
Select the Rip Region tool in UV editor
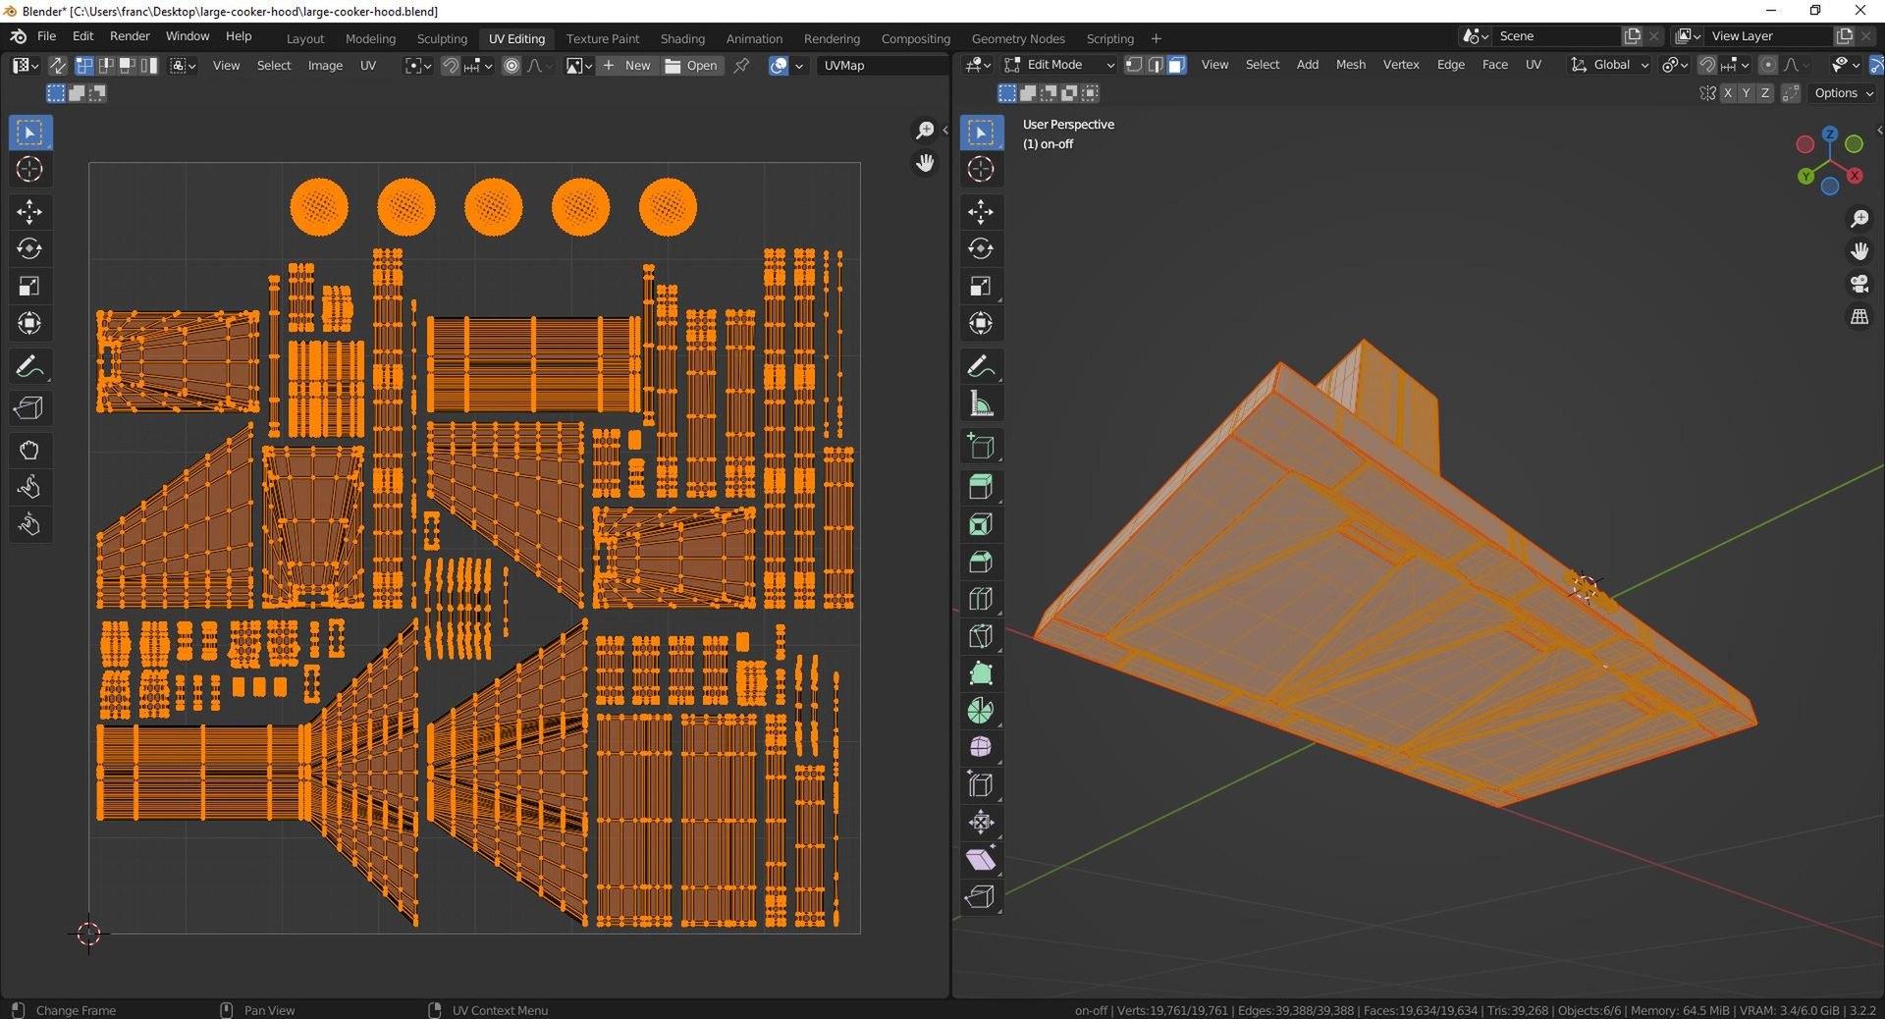(x=28, y=408)
